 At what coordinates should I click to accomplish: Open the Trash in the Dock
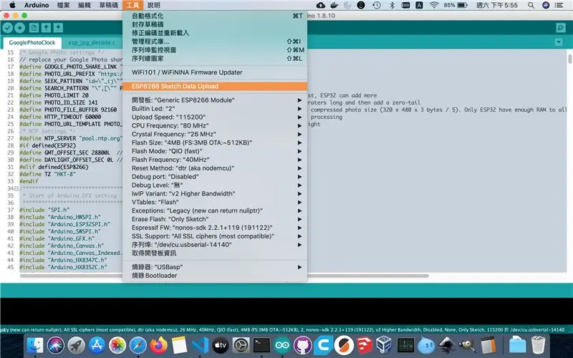tap(539, 345)
